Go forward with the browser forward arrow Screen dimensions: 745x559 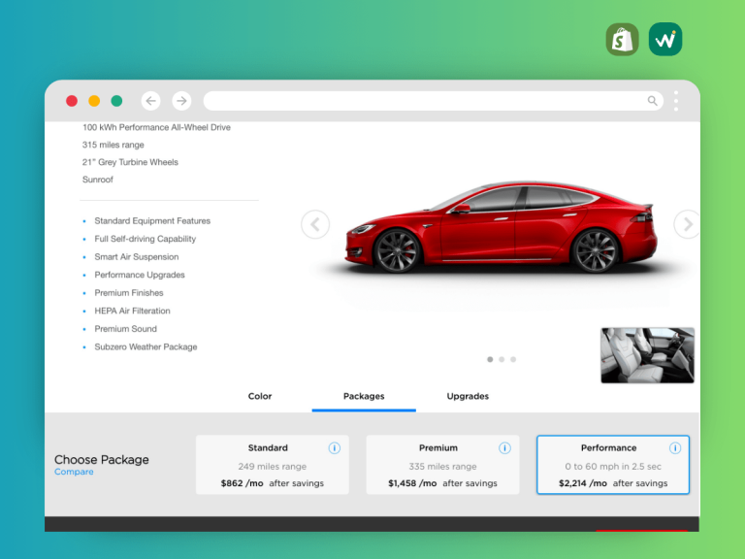pos(181,101)
